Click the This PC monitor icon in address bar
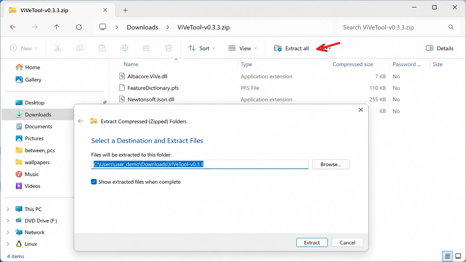The height and width of the screenshot is (262, 466). pyautogui.click(x=103, y=27)
